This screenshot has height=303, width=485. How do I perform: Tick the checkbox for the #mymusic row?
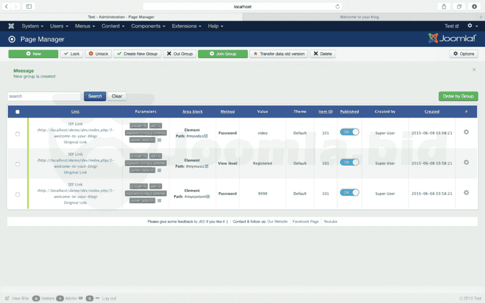pyautogui.click(x=17, y=164)
